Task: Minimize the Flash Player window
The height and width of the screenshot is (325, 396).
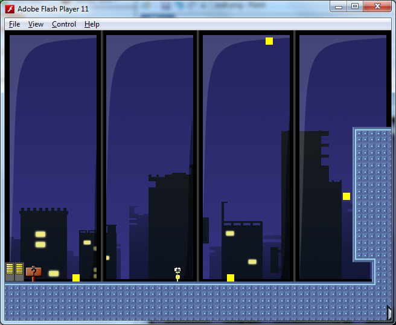Action: click(x=339, y=7)
